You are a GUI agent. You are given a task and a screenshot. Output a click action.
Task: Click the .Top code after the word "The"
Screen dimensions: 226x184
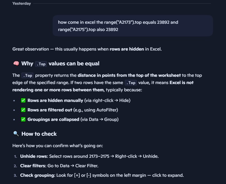[x=27, y=76]
